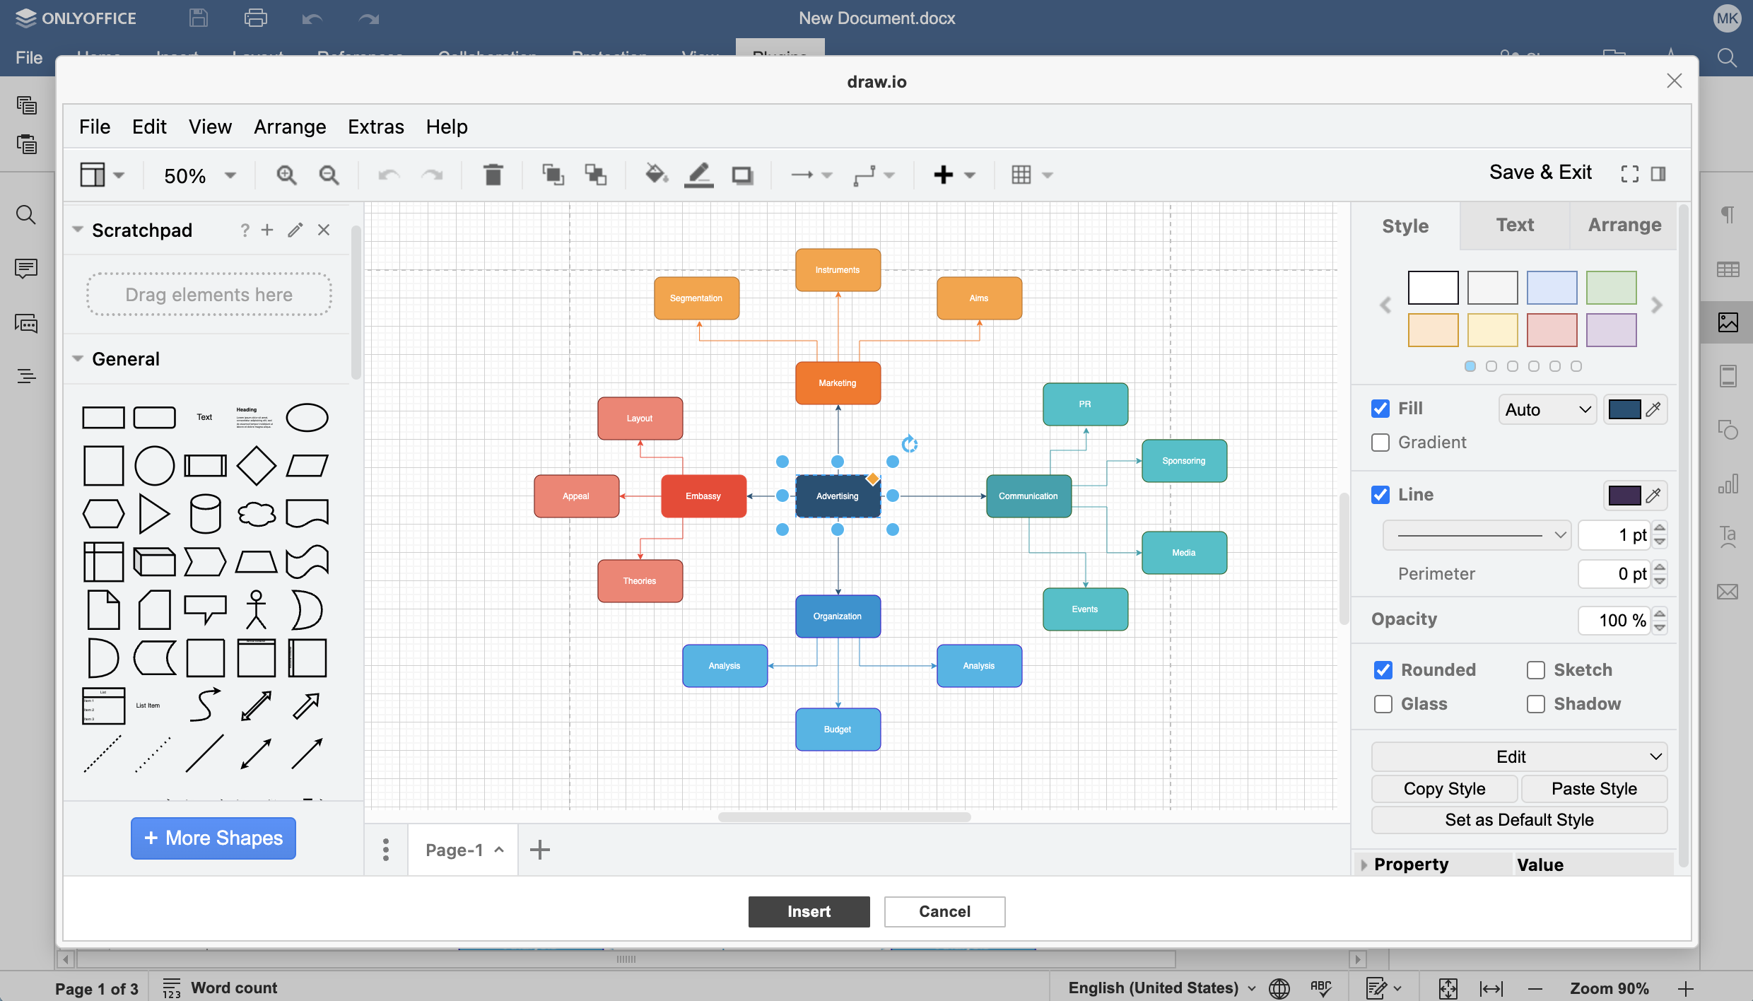Switch to the Text tab
The height and width of the screenshot is (1001, 1753).
click(x=1515, y=226)
